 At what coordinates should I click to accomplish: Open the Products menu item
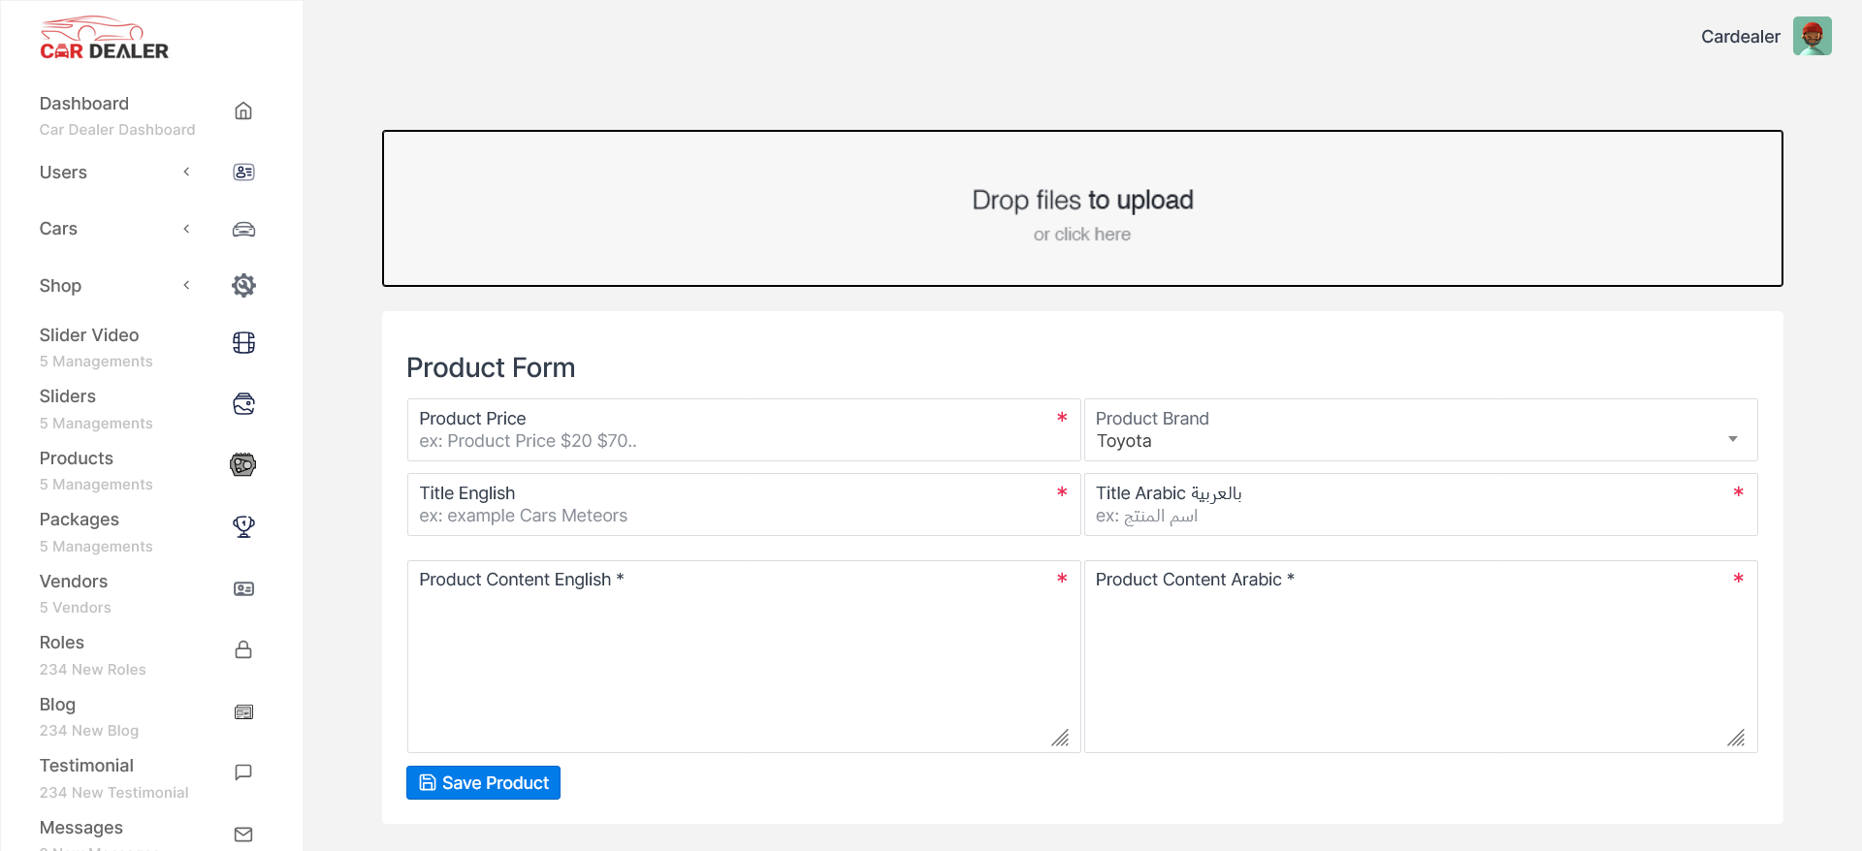click(x=77, y=458)
